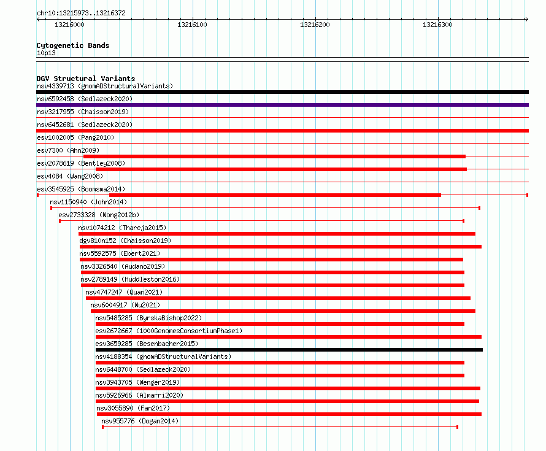Click the nsv6004917 (Wu2021) label
The width and height of the screenshot is (546, 451).
point(125,305)
